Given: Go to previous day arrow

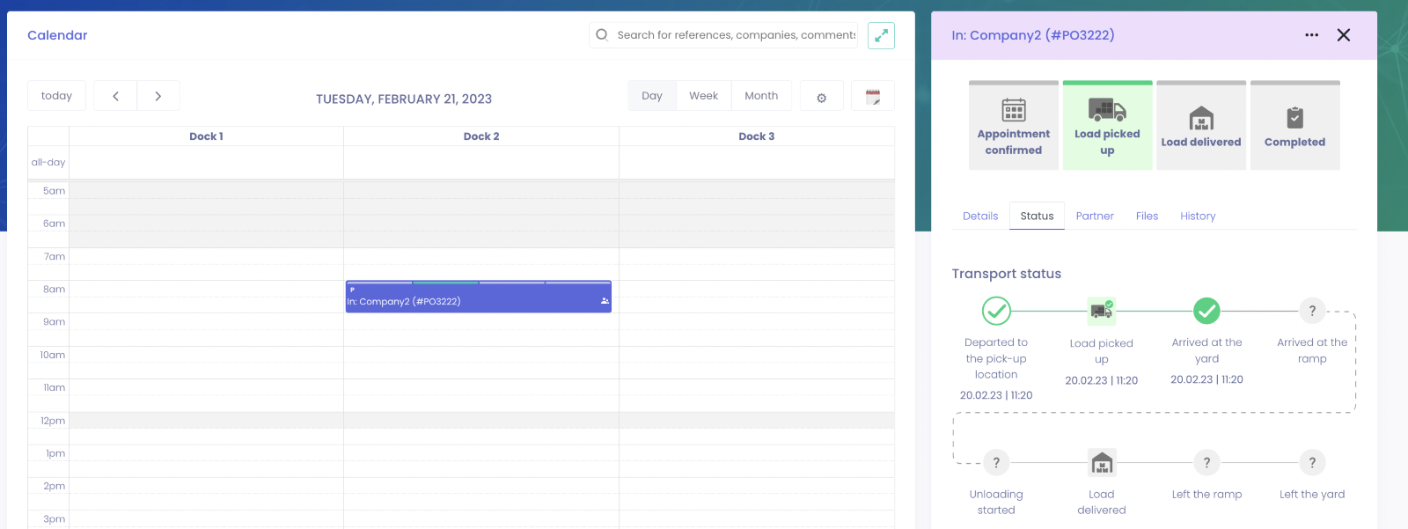Looking at the screenshot, I should (x=115, y=96).
